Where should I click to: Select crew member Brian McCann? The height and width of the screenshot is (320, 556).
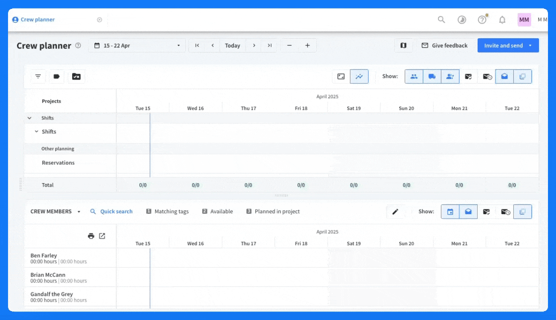click(x=48, y=275)
